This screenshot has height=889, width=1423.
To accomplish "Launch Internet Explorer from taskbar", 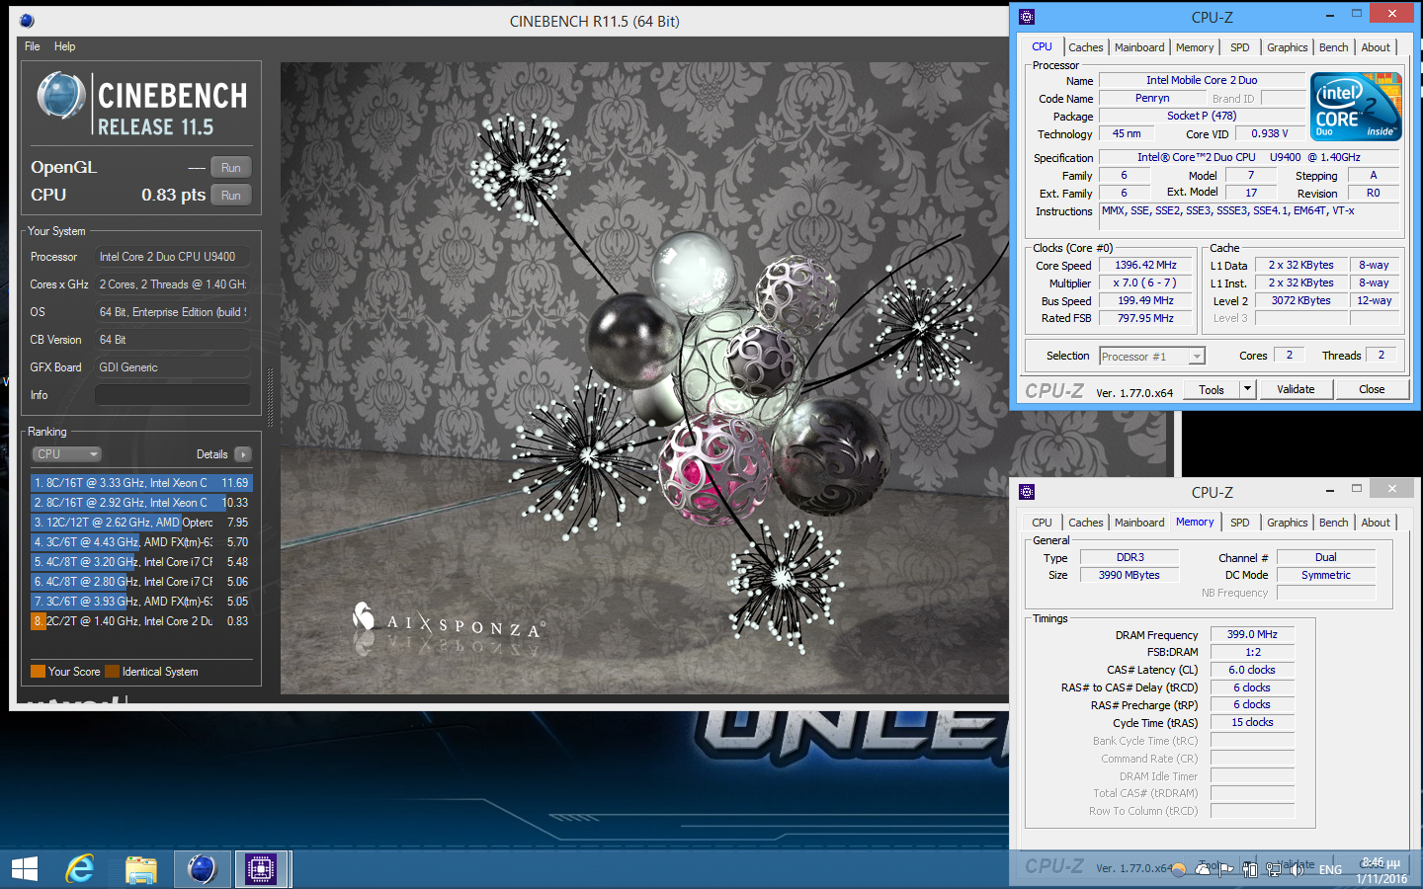I will [80, 869].
